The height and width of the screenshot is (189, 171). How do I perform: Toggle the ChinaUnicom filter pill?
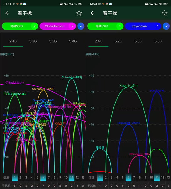click(58, 26)
